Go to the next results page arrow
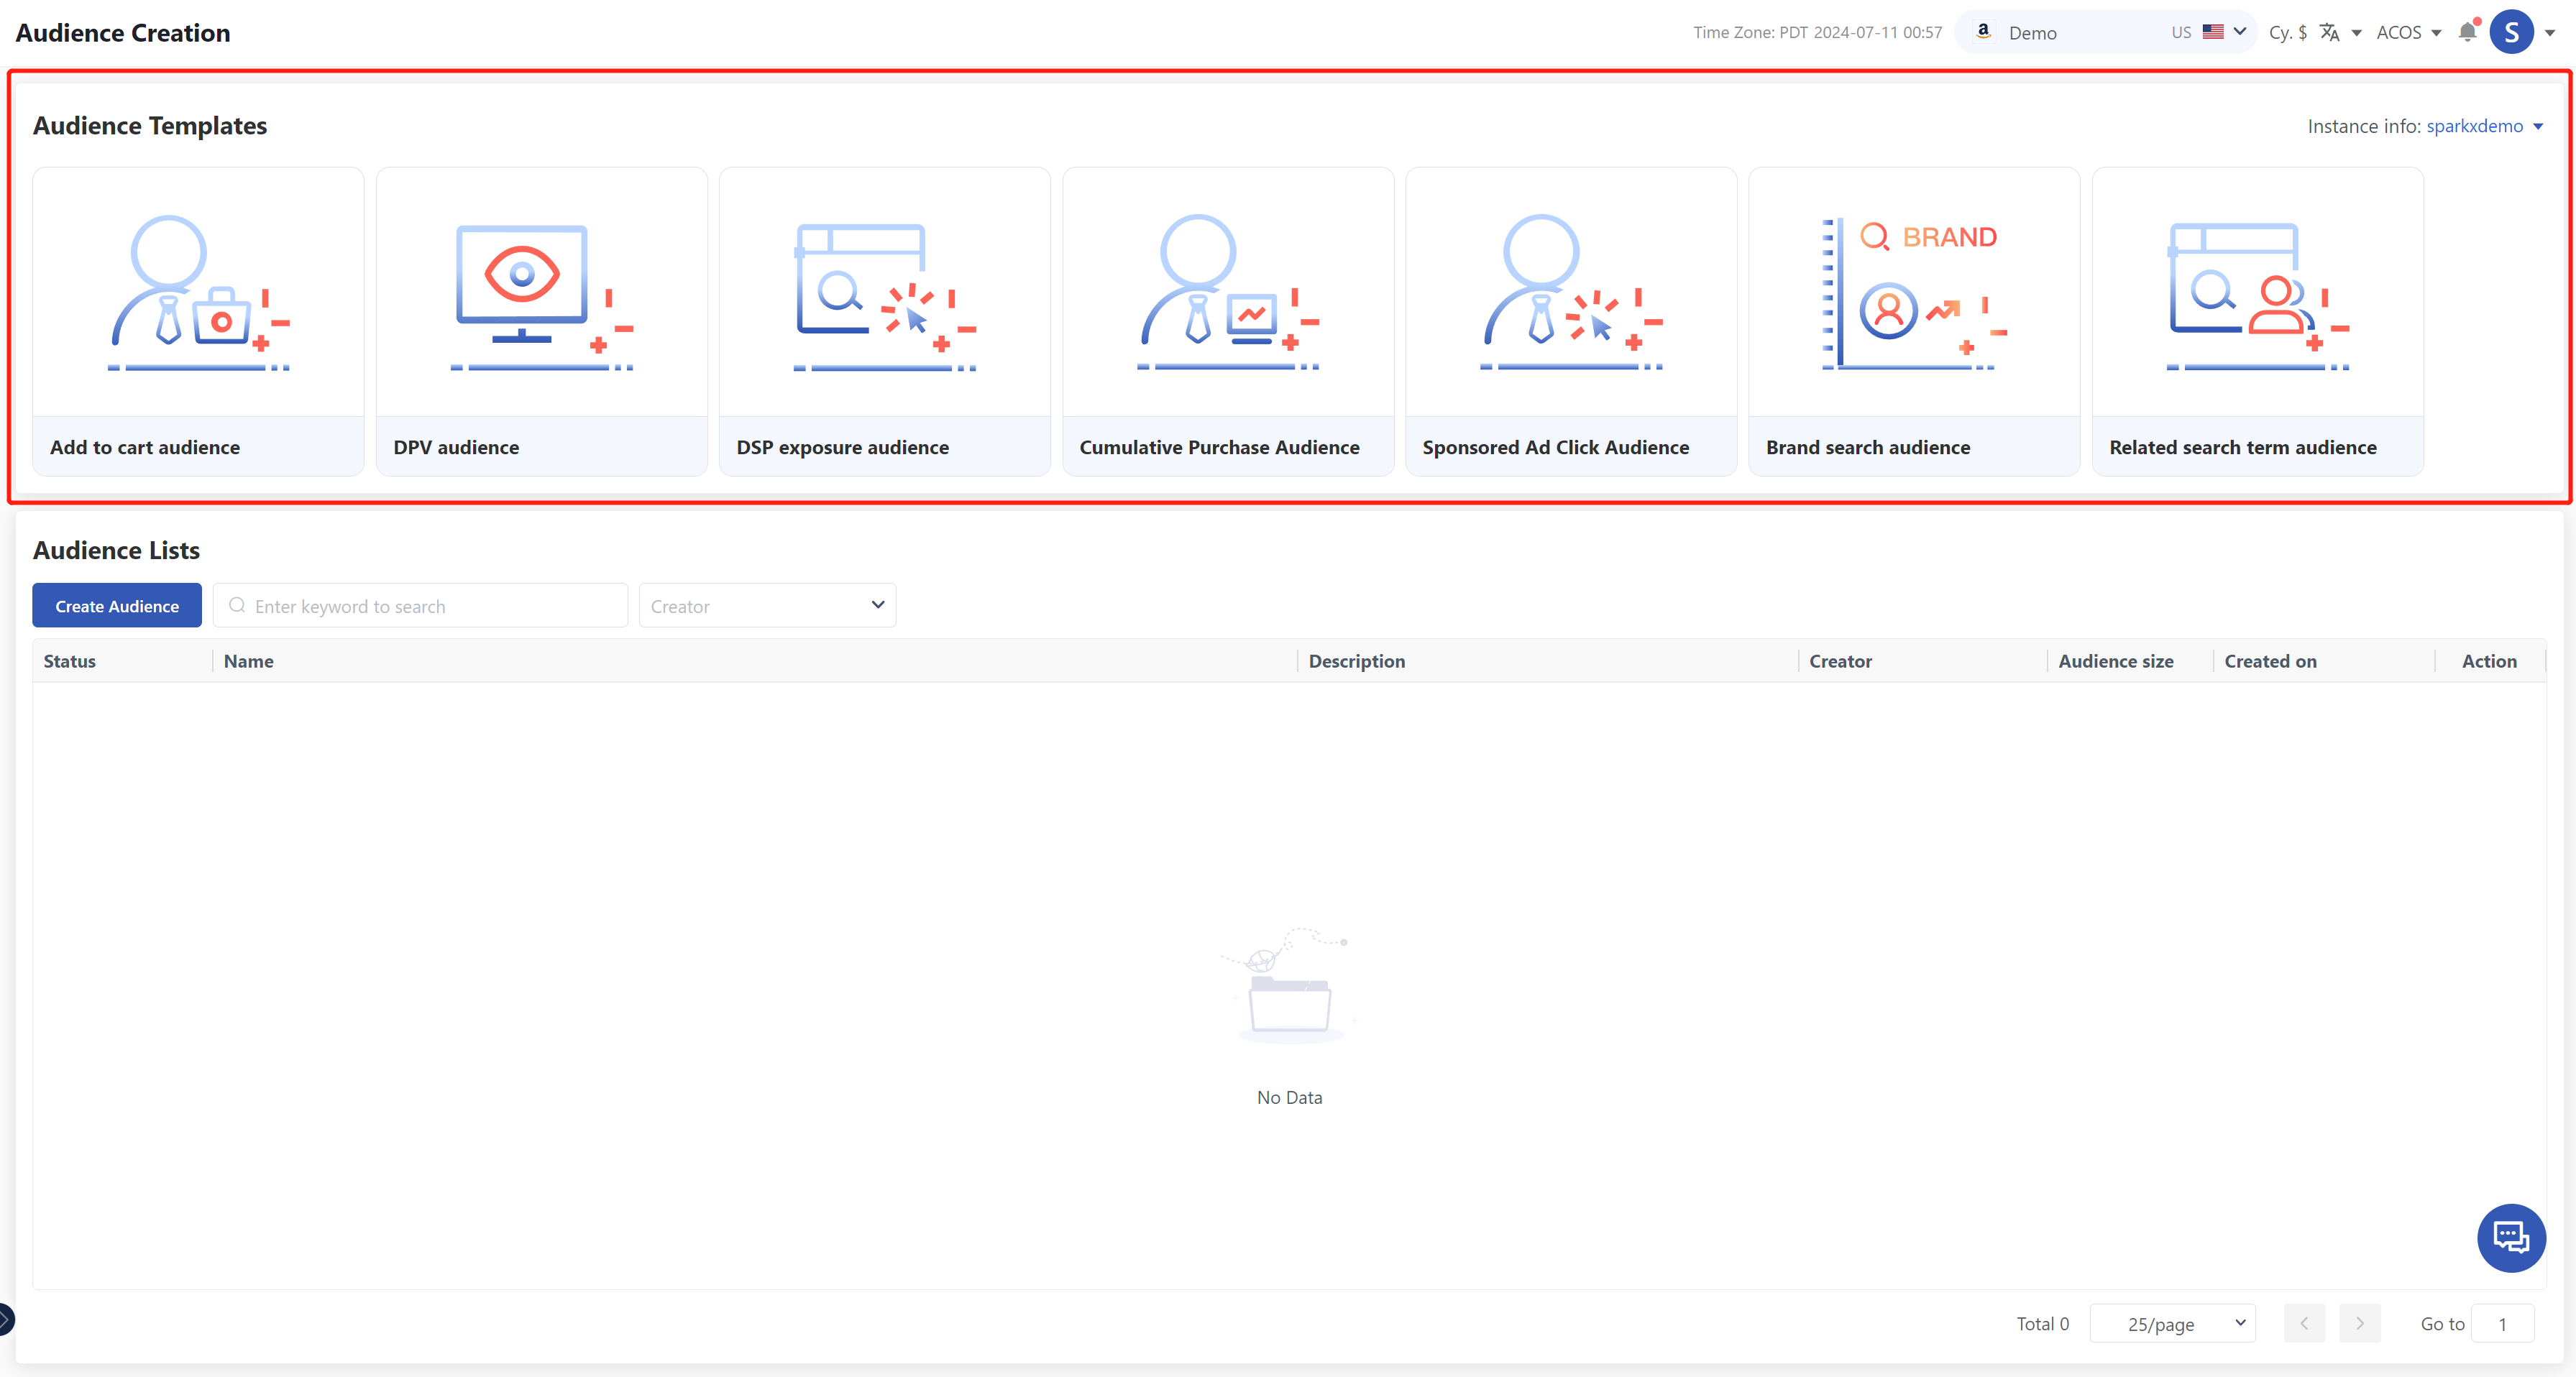The image size is (2576, 1377). (x=2359, y=1323)
